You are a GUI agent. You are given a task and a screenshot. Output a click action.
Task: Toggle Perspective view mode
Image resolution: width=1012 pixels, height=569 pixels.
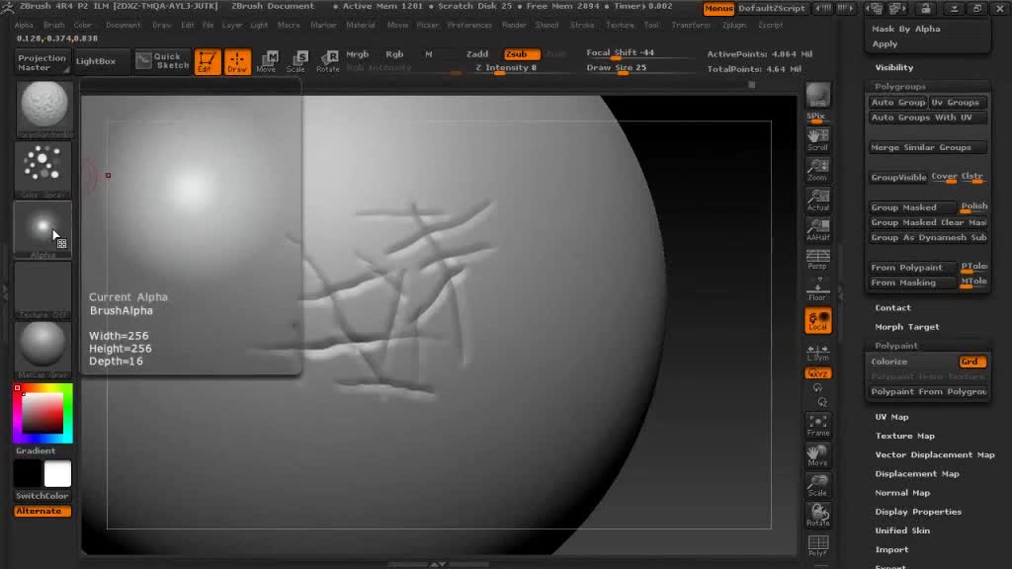coord(817,260)
